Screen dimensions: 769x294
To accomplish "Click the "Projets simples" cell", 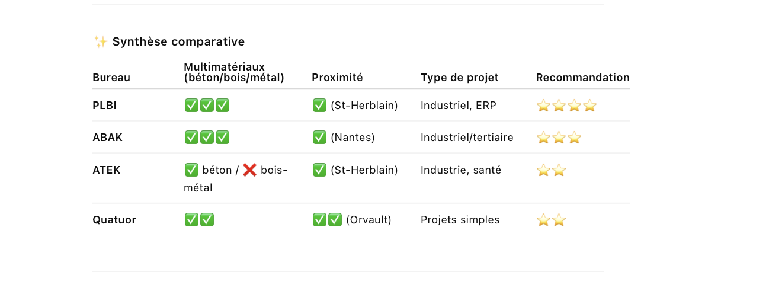I will (460, 220).
